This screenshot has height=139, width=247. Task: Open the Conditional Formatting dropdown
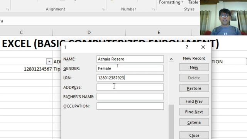[x=171, y=2]
